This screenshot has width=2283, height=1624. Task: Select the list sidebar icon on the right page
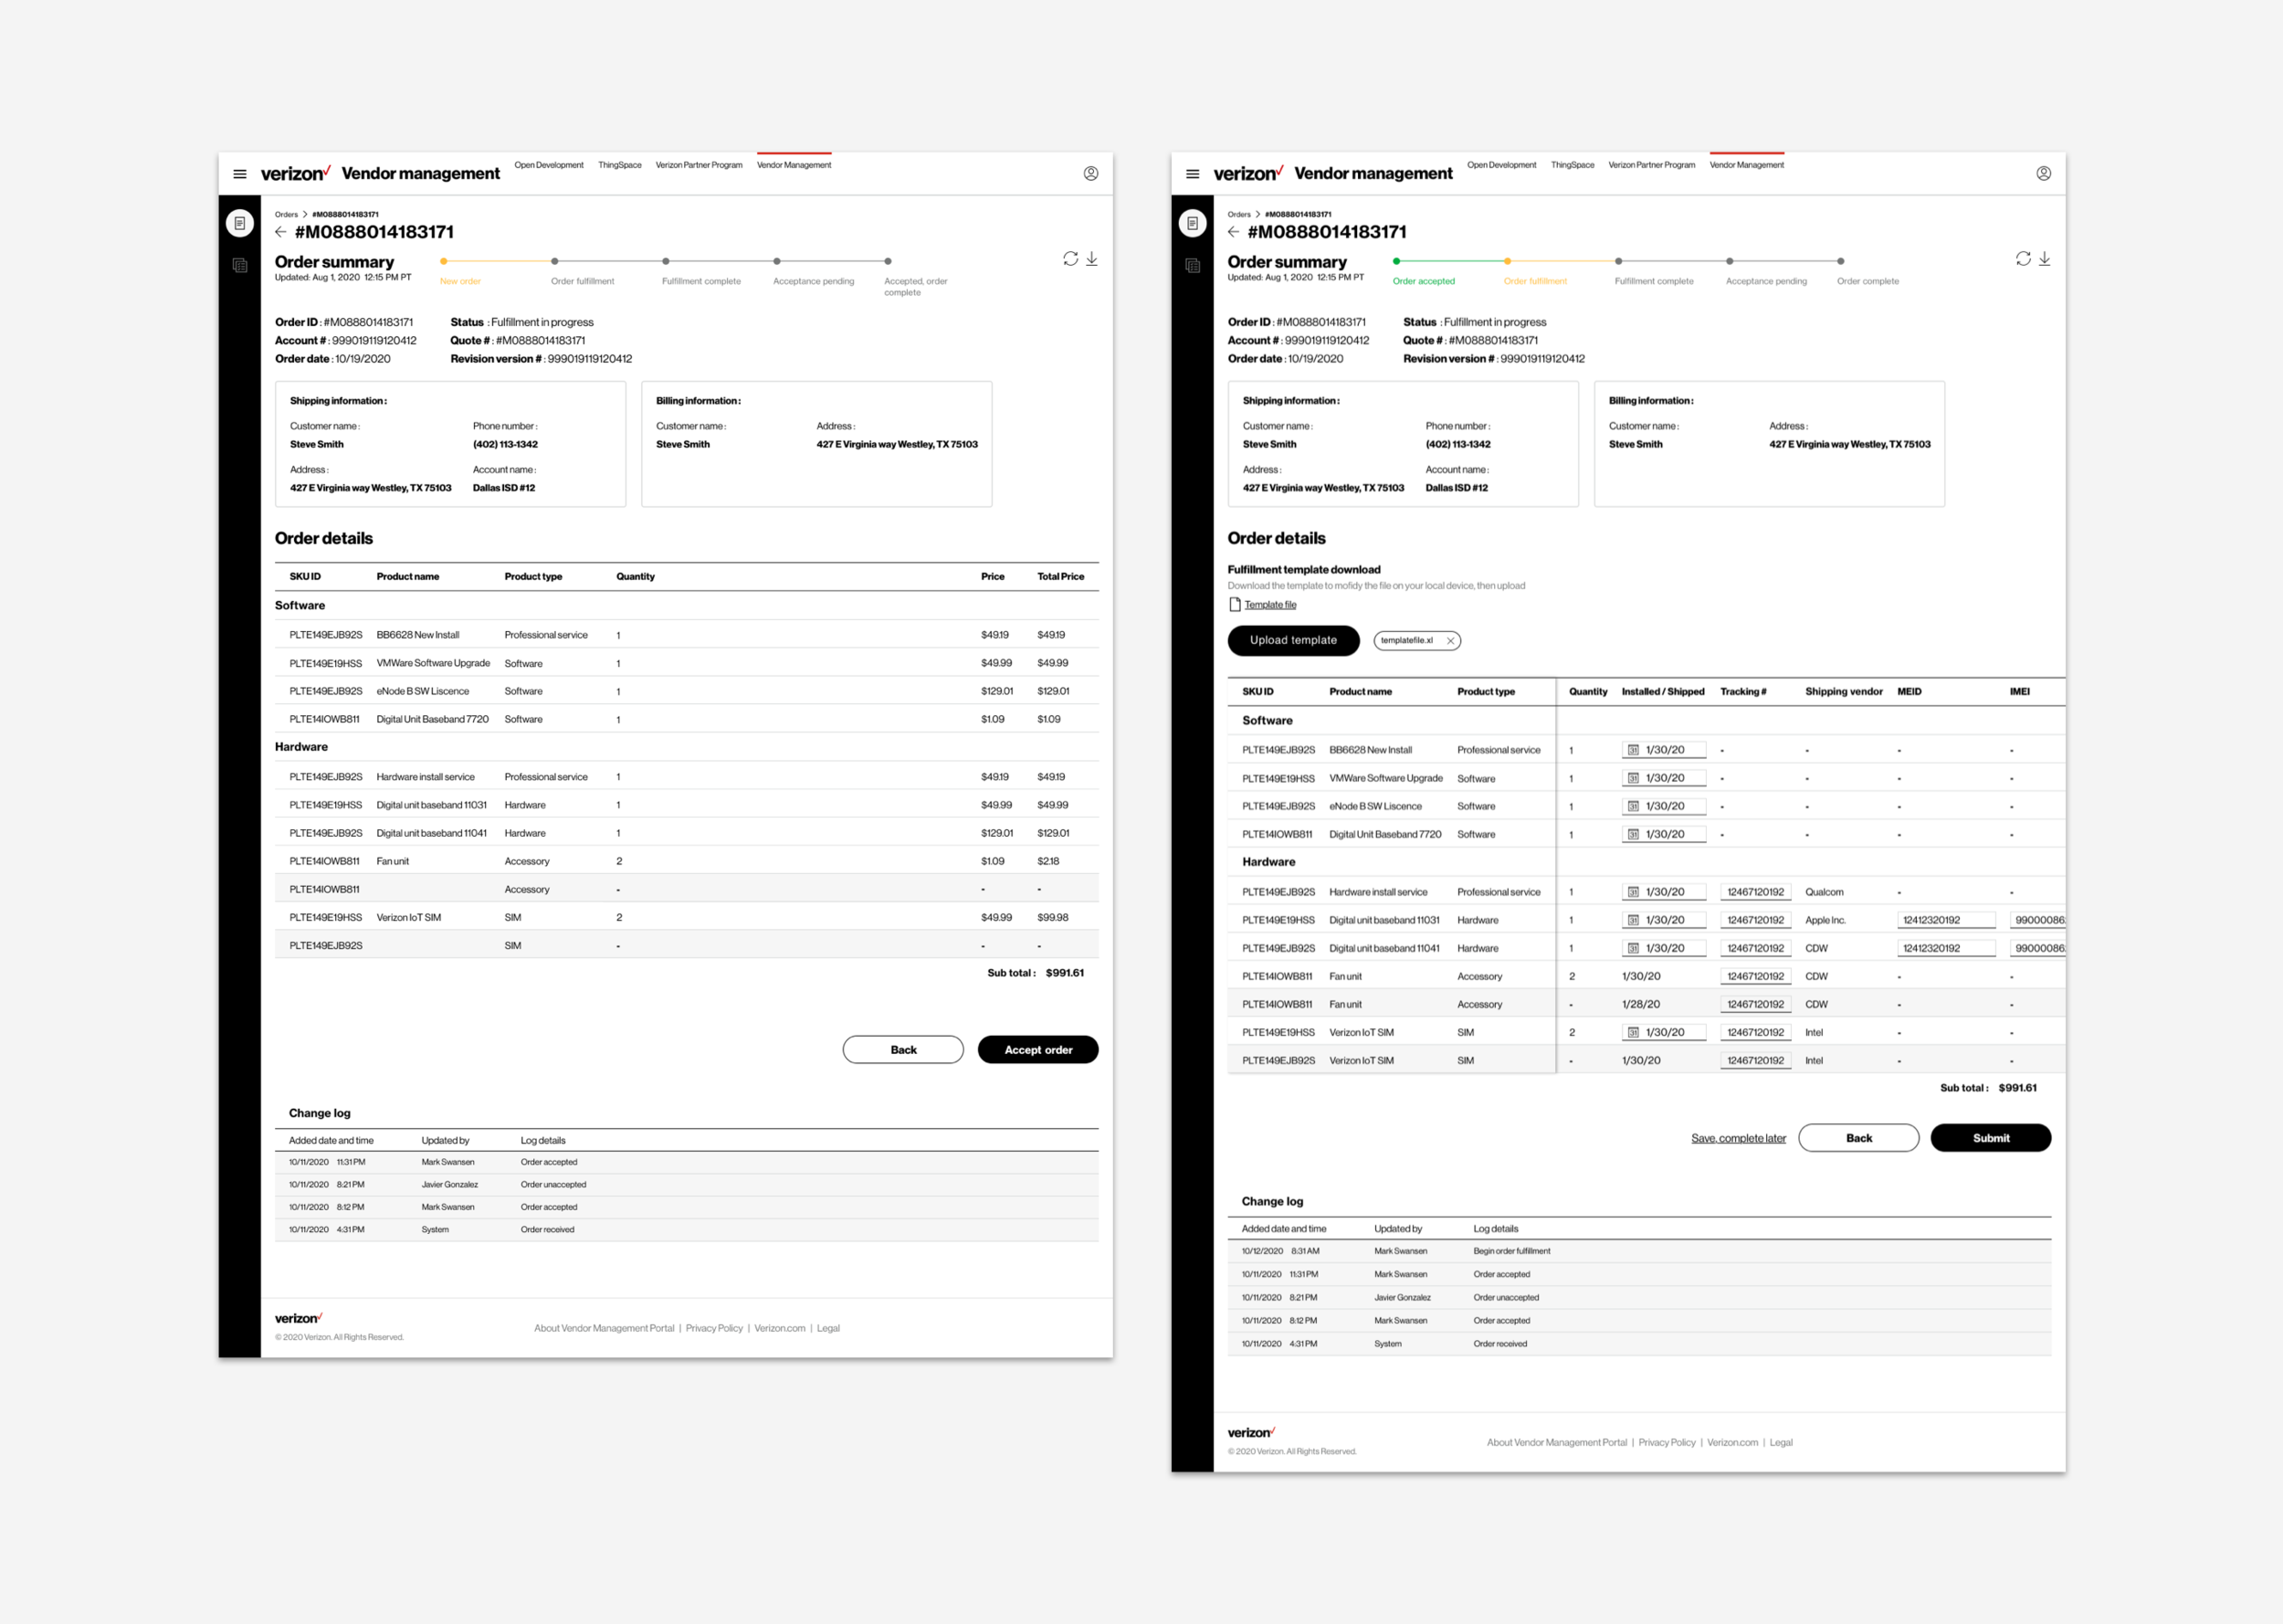pyautogui.click(x=1193, y=265)
